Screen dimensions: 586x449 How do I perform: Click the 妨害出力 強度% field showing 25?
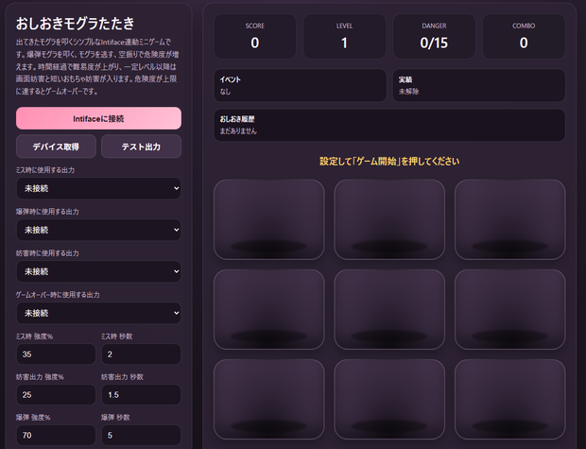pyautogui.click(x=56, y=394)
